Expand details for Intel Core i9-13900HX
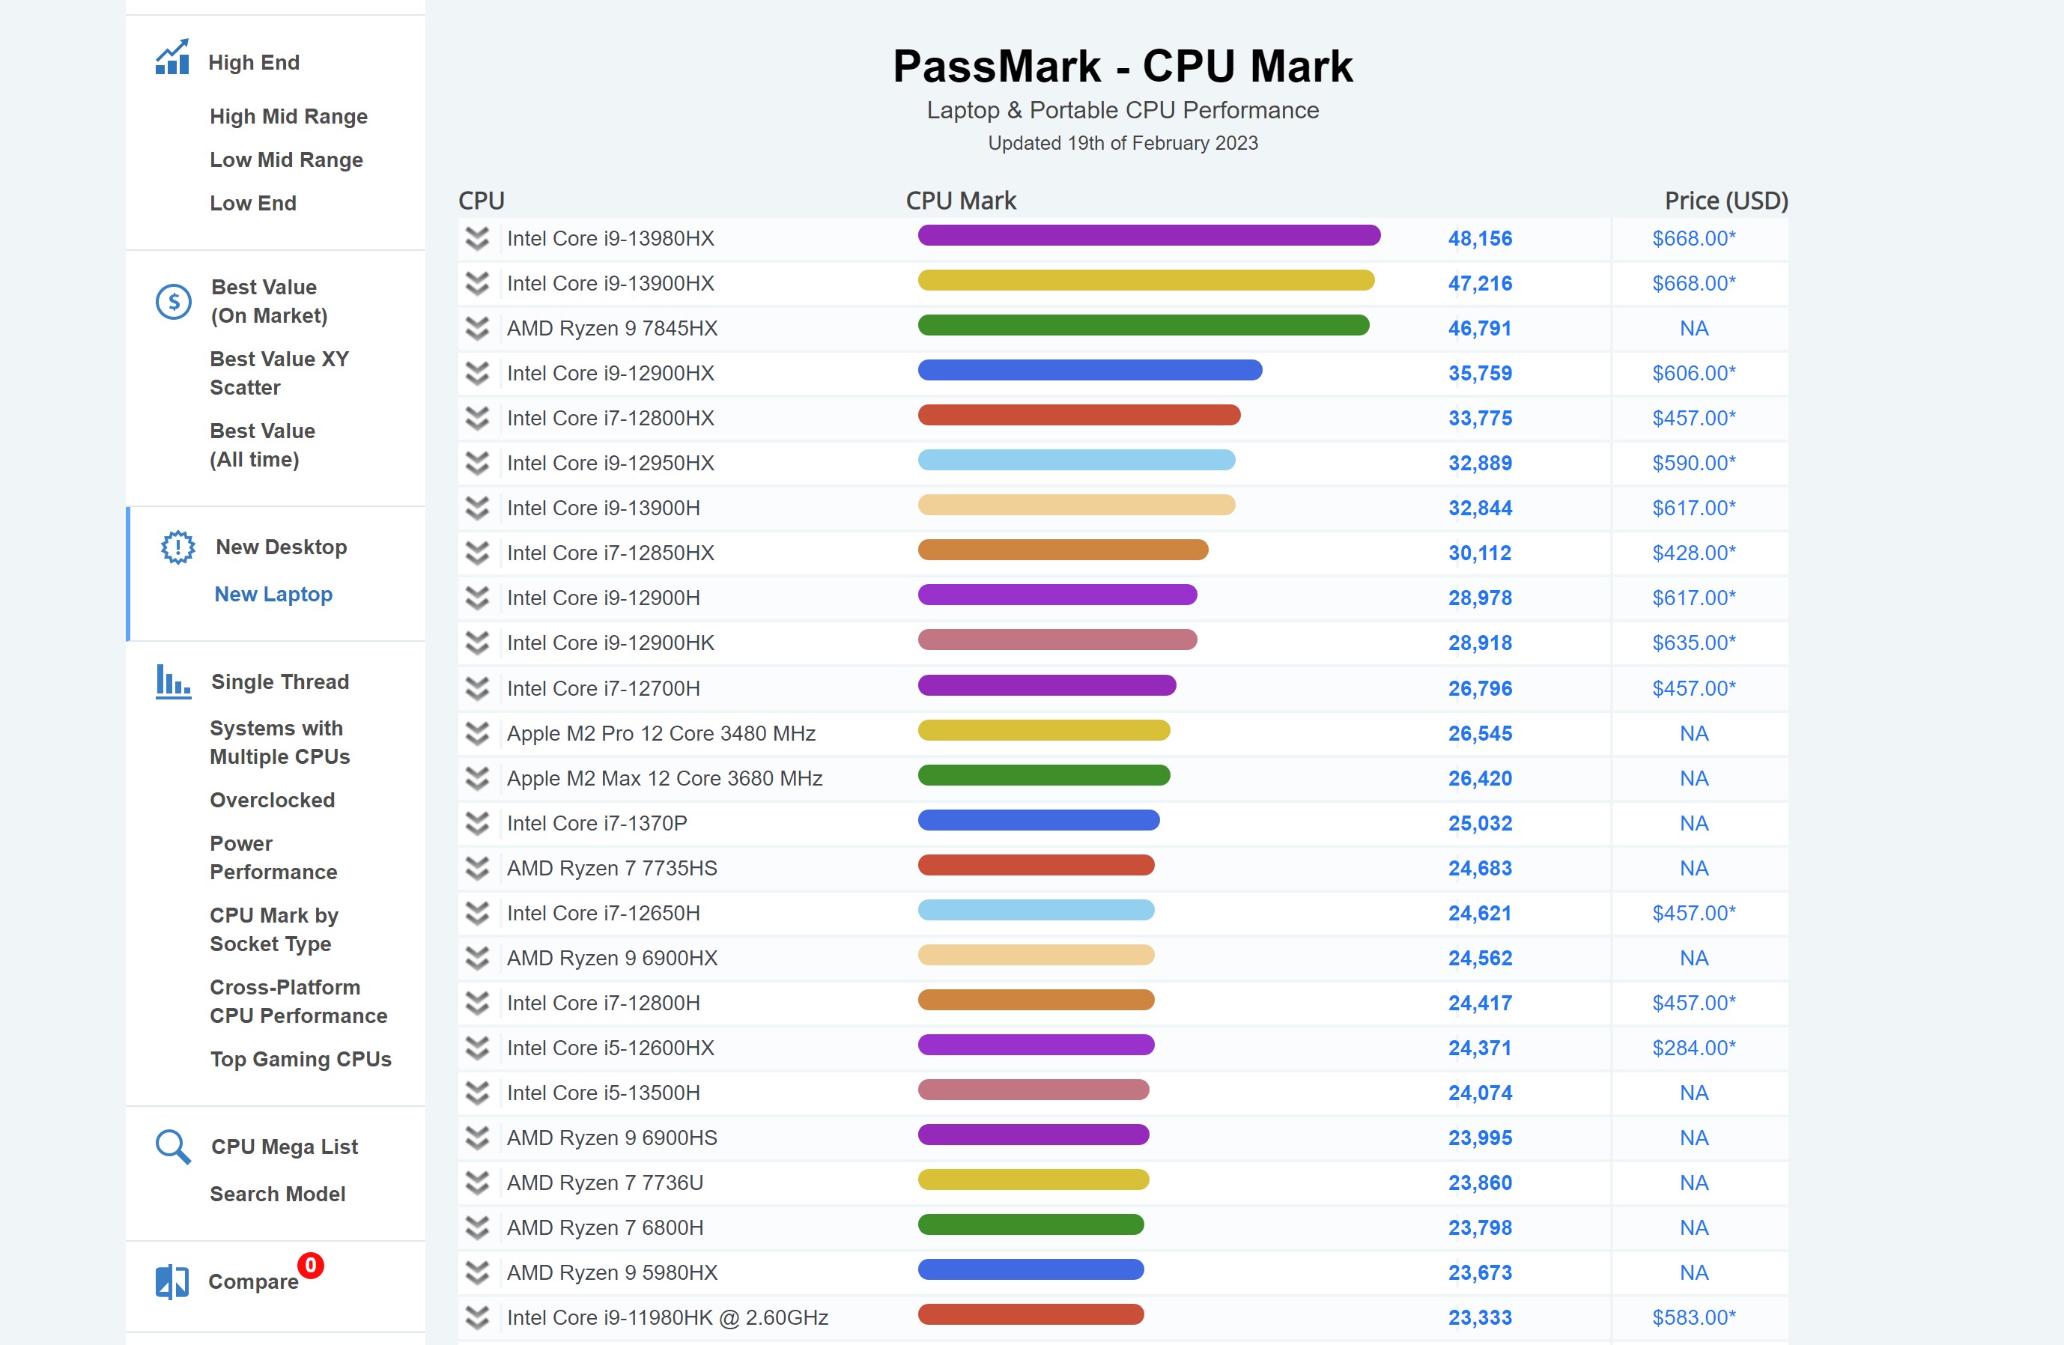Screen dimensions: 2064x1345 (477, 284)
